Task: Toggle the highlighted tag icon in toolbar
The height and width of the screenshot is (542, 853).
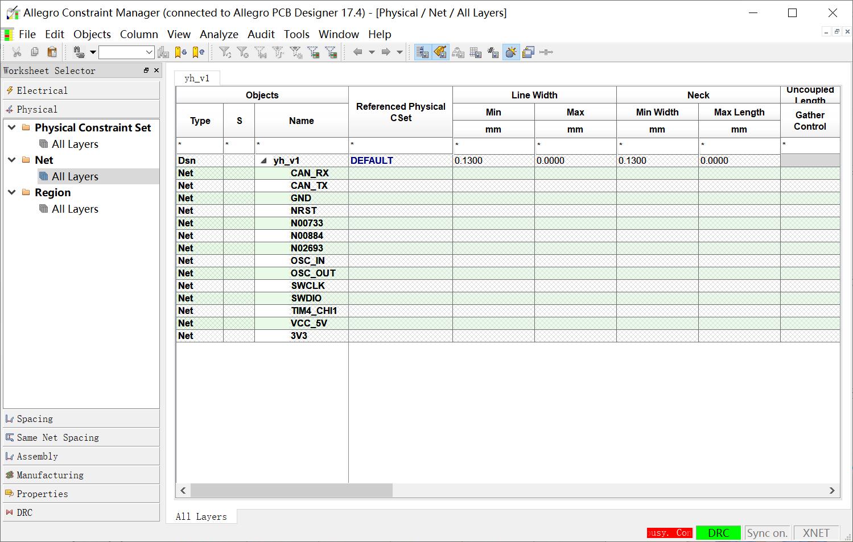Action: (x=440, y=52)
